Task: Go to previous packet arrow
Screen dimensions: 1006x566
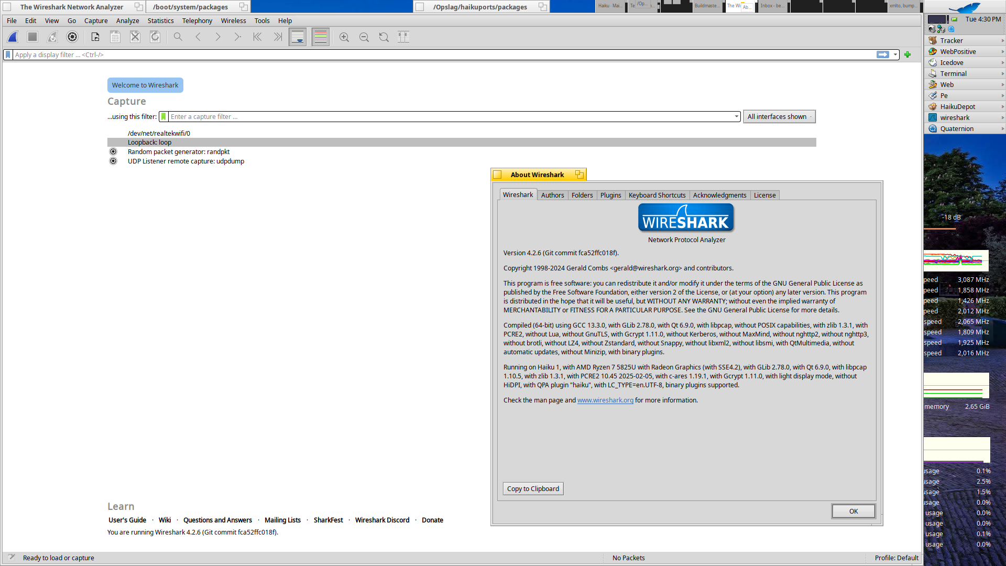Action: (198, 37)
